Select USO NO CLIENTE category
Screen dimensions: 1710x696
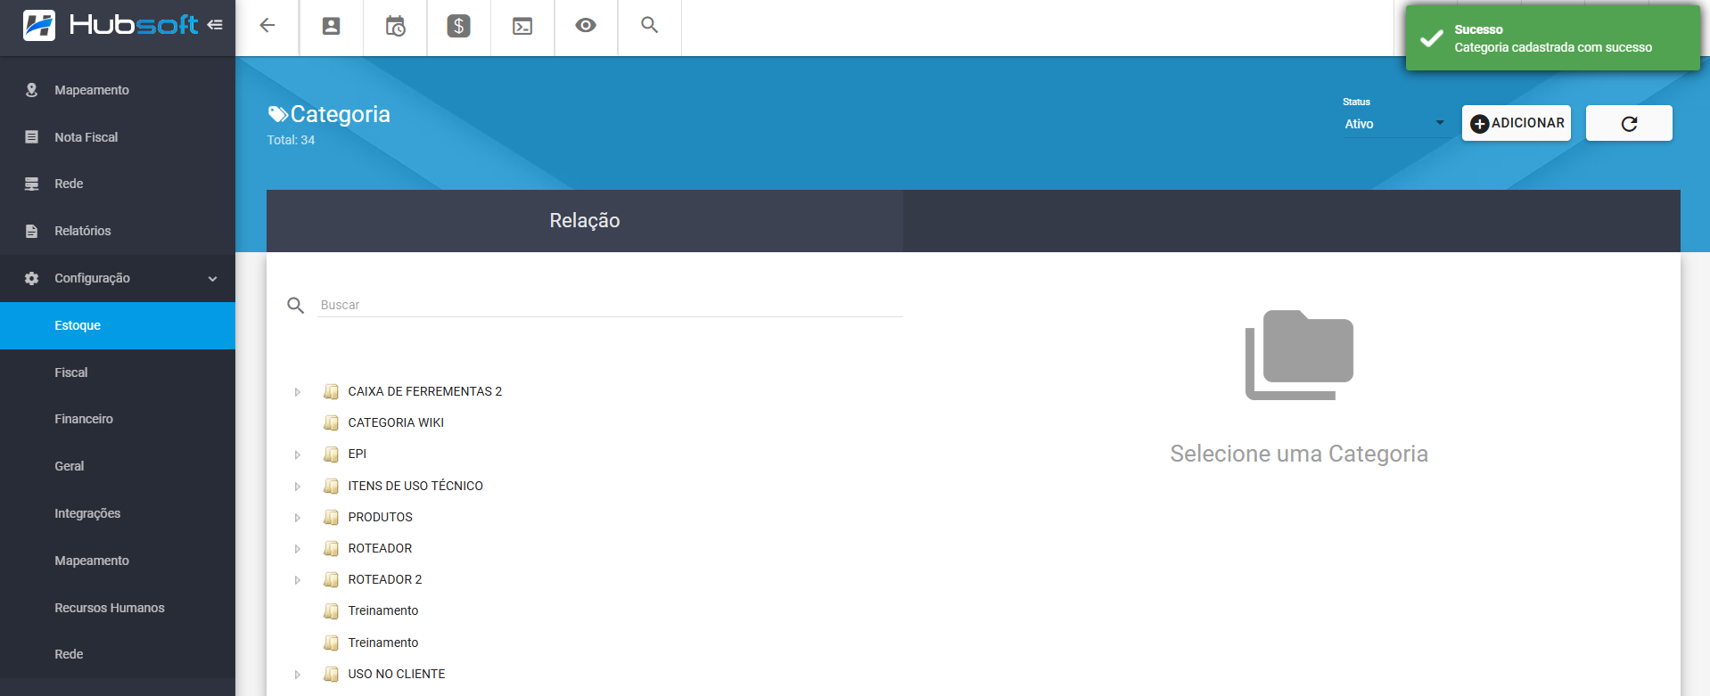click(397, 674)
